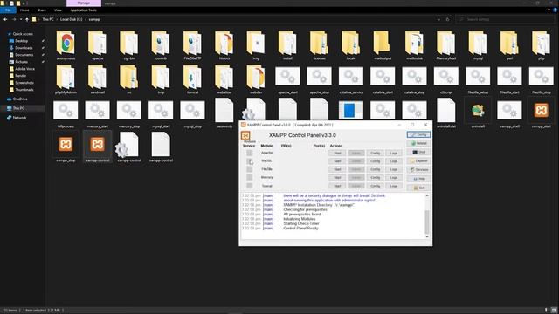Open Logs for the Mercury row
The image size is (559, 314).
pos(394,178)
